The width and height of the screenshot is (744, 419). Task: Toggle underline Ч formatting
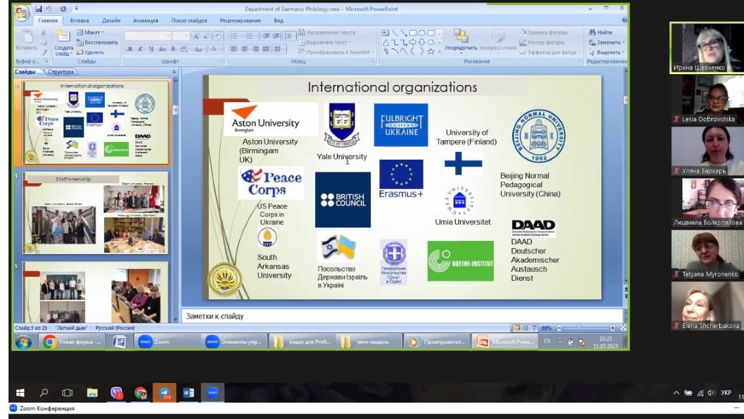151,49
